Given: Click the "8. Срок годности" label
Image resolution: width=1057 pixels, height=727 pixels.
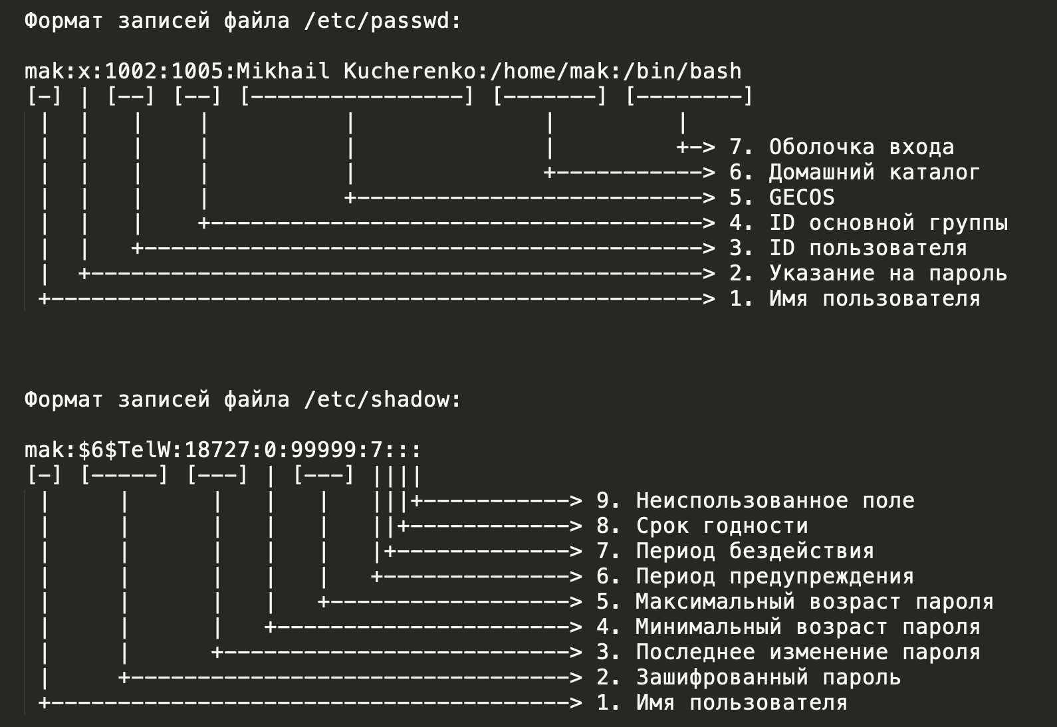Looking at the screenshot, I should pos(702,526).
